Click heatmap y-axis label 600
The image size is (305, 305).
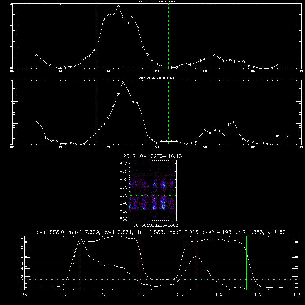124,180
